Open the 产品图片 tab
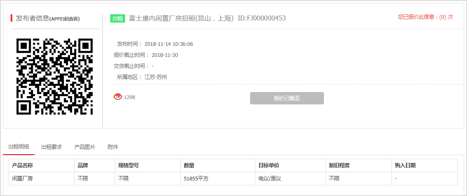Viewport: 467px width, 196px height. click(84, 146)
